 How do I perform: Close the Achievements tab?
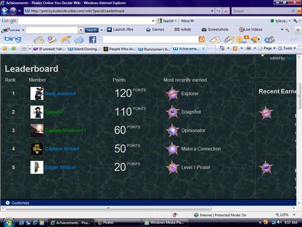click(203, 49)
